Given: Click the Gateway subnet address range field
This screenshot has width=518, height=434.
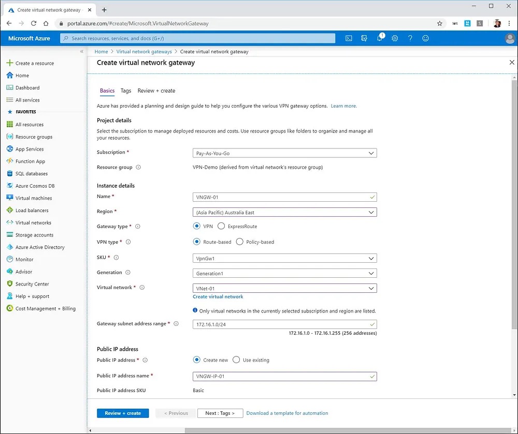Looking at the screenshot, I should click(x=285, y=324).
